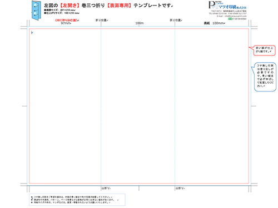Click the red 【左開き】 title text
This screenshot has height=208, width=278.
click(70, 6)
